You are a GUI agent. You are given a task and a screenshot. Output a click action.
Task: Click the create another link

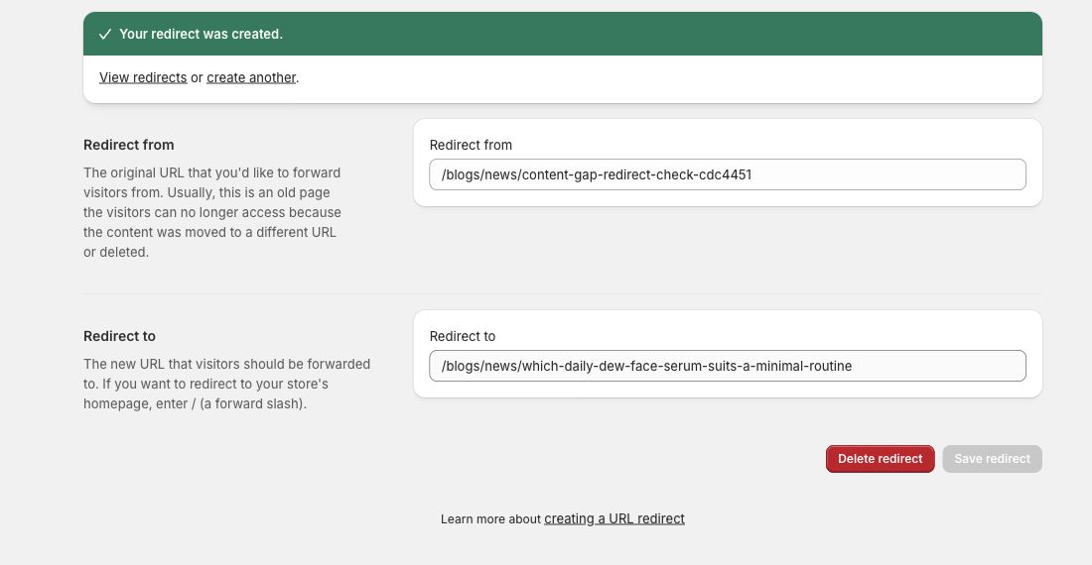click(x=251, y=78)
